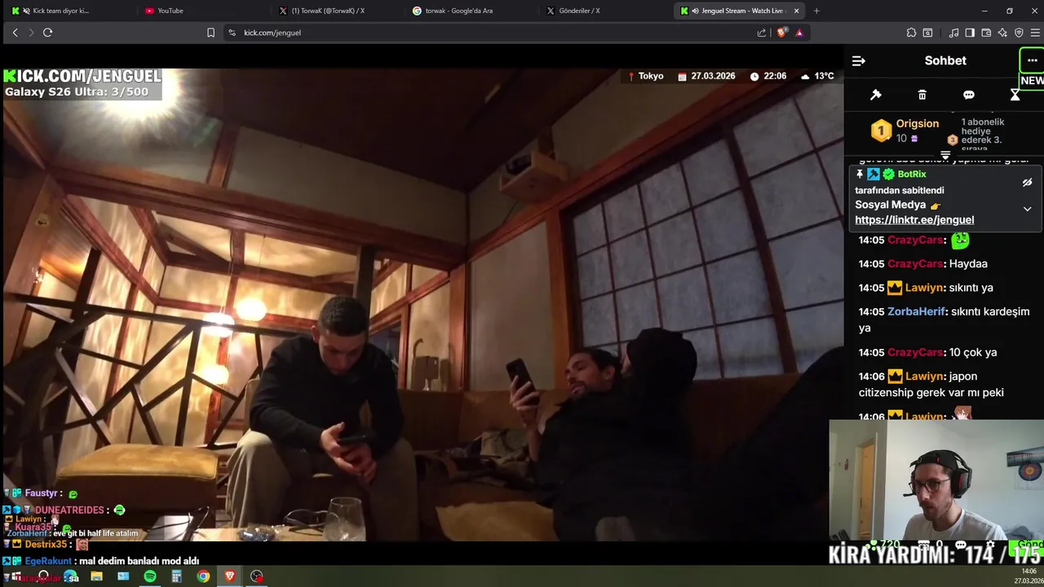Click the tab search icon in the browser toolbar
Viewport: 1044px width, 587px height.
click(927, 33)
